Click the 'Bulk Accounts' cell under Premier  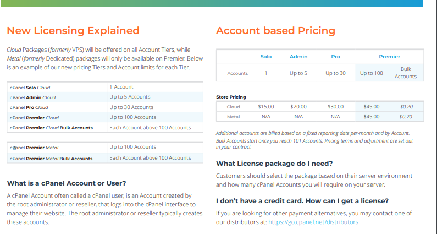406,73
